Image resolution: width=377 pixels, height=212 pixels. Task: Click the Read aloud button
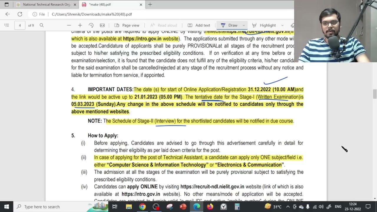(163, 25)
